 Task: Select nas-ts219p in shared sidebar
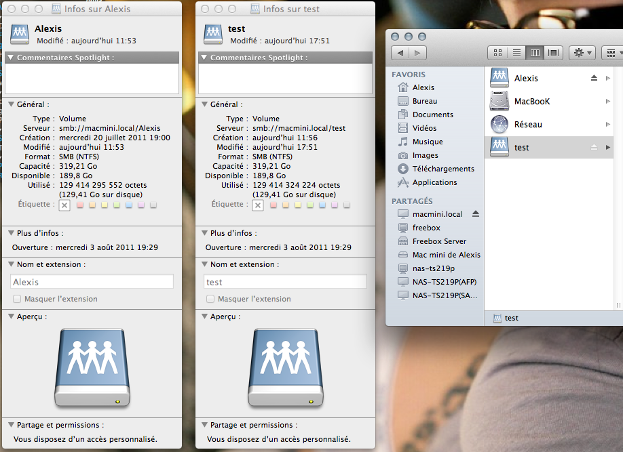click(434, 268)
